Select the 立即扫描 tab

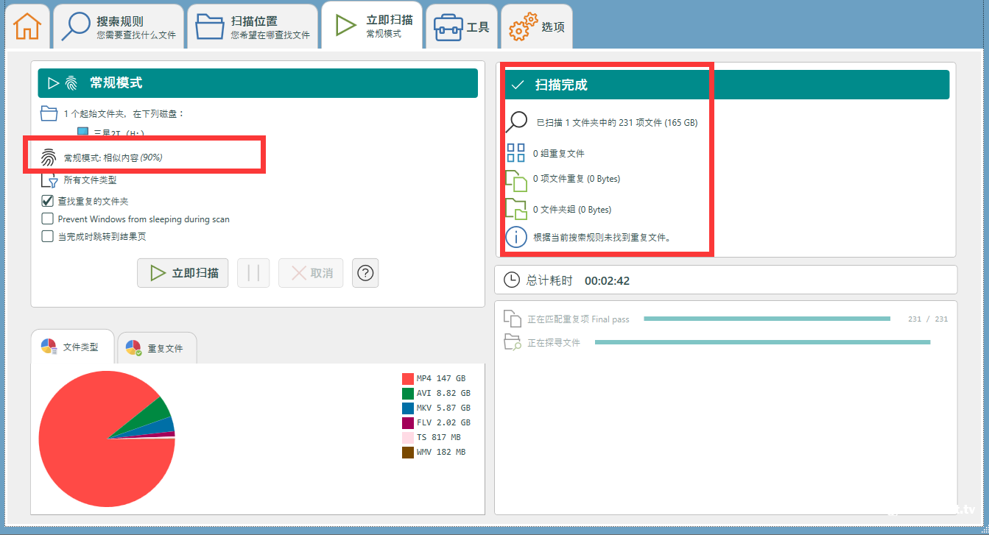coord(372,25)
